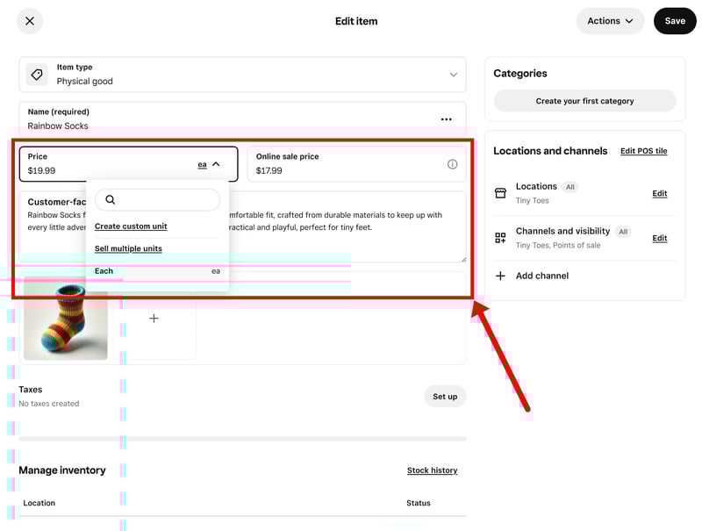Screen dimensions: 702x531
Task: Click the Locations storefront icon
Action: (x=500, y=193)
